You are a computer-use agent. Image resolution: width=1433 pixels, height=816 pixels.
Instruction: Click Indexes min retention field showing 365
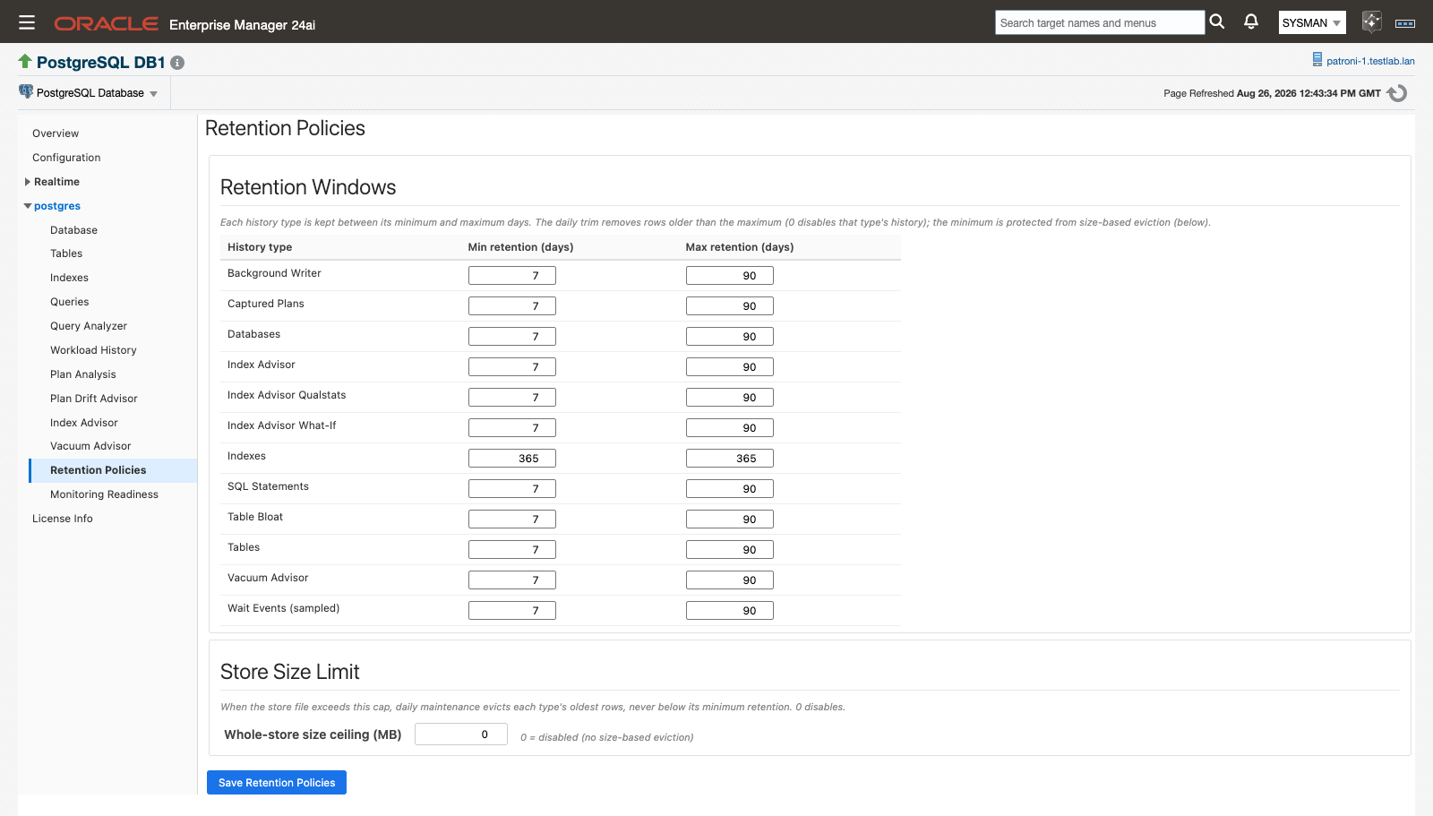point(512,459)
